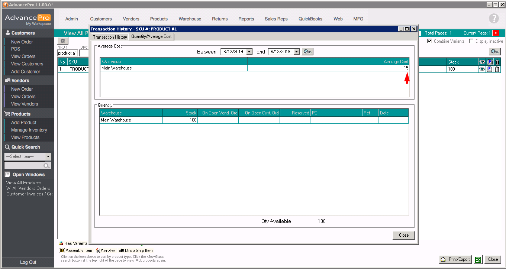Click the SKU # search input field
Screen dimensions: 506x269
pyautogui.click(x=67, y=53)
